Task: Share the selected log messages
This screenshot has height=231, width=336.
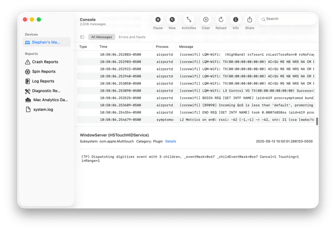Action: [249, 20]
